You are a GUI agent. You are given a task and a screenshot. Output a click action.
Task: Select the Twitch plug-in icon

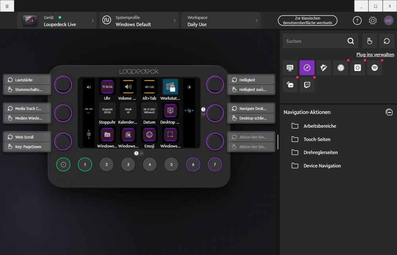click(307, 85)
